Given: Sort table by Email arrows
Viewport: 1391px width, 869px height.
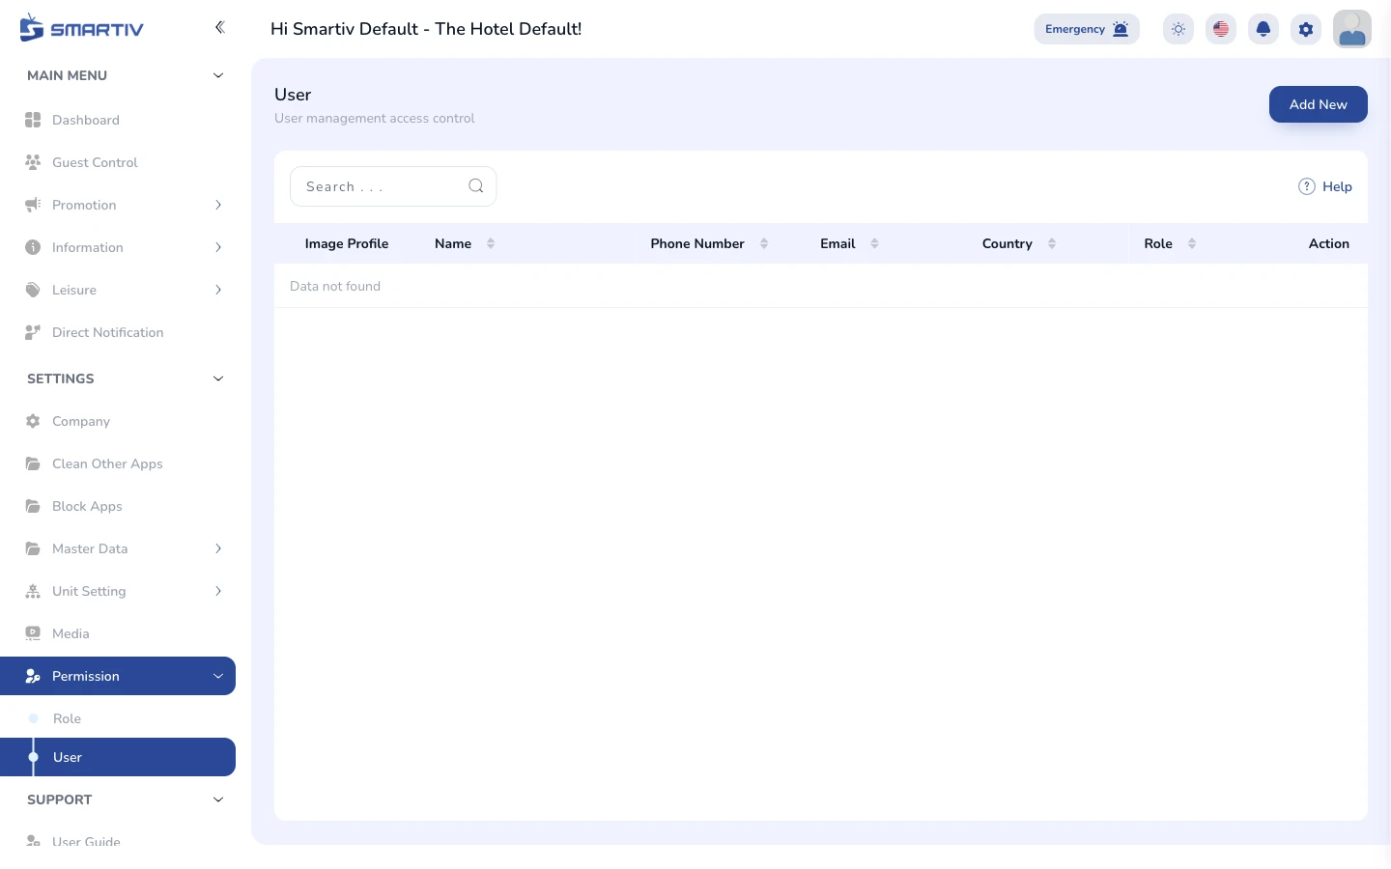Looking at the screenshot, I should (874, 243).
